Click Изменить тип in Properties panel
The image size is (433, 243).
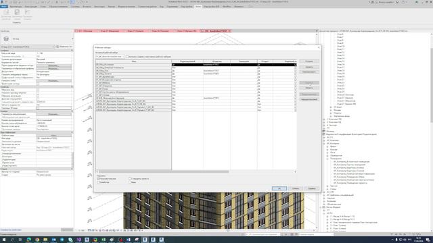point(64,47)
